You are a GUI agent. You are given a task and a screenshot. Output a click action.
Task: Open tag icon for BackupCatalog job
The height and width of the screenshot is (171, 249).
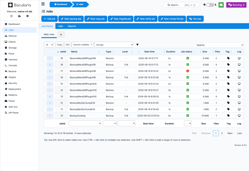pos(228,115)
